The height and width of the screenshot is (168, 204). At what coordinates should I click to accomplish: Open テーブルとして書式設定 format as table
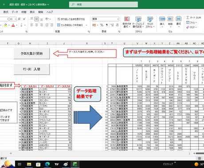138,22
